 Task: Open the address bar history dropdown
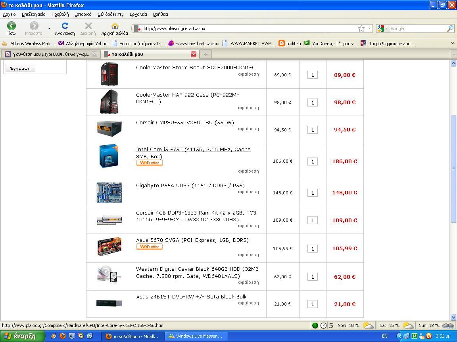[x=370, y=28]
